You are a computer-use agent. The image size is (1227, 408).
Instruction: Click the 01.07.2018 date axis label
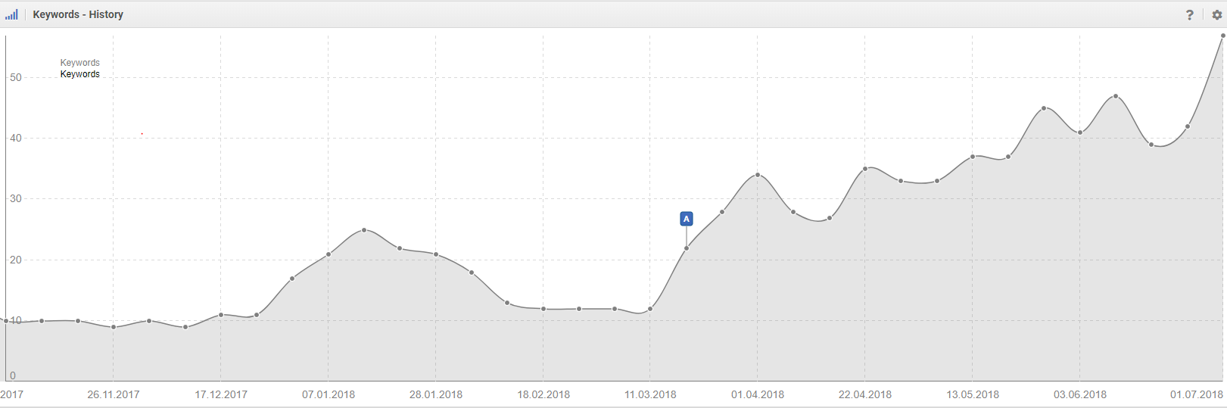click(1197, 394)
